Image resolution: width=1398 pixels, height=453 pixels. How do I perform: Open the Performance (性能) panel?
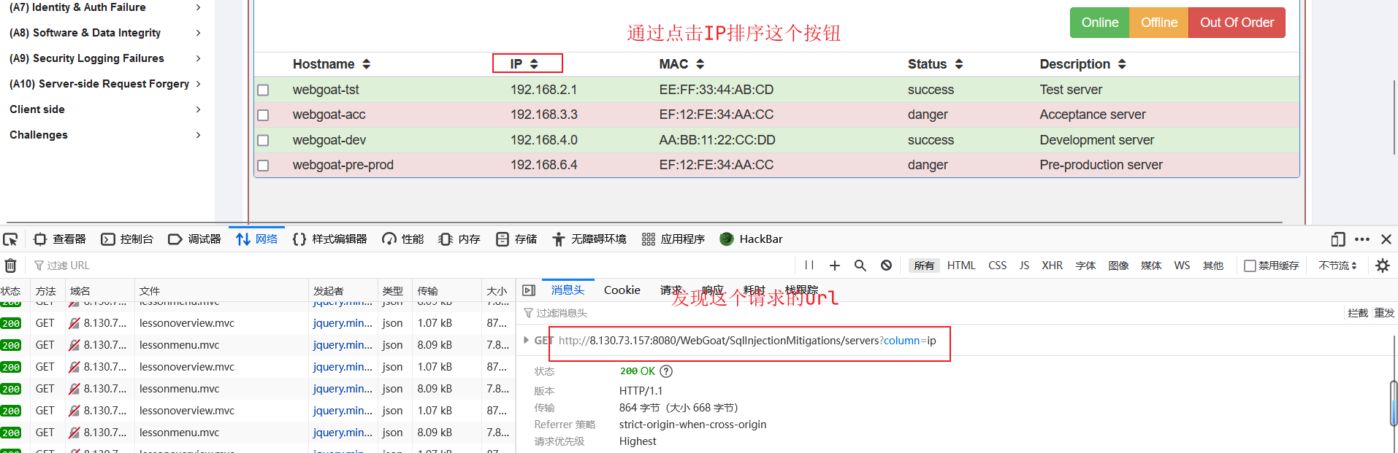pyautogui.click(x=403, y=239)
